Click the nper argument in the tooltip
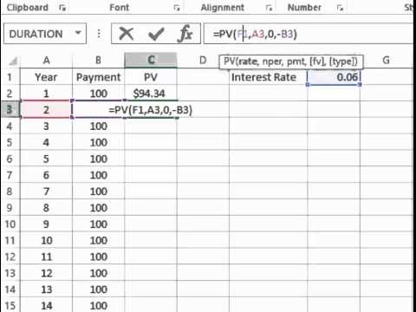The width and height of the screenshot is (416, 312). [x=272, y=62]
